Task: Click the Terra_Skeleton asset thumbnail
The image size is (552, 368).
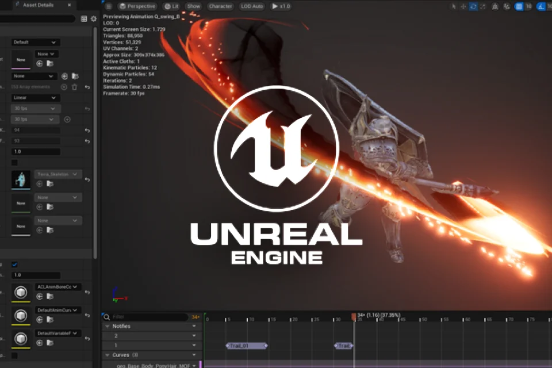Action: (21, 179)
